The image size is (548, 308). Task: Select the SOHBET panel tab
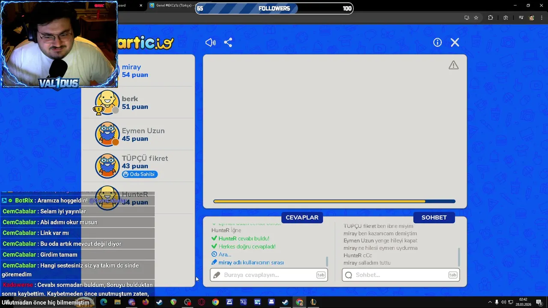(x=434, y=217)
